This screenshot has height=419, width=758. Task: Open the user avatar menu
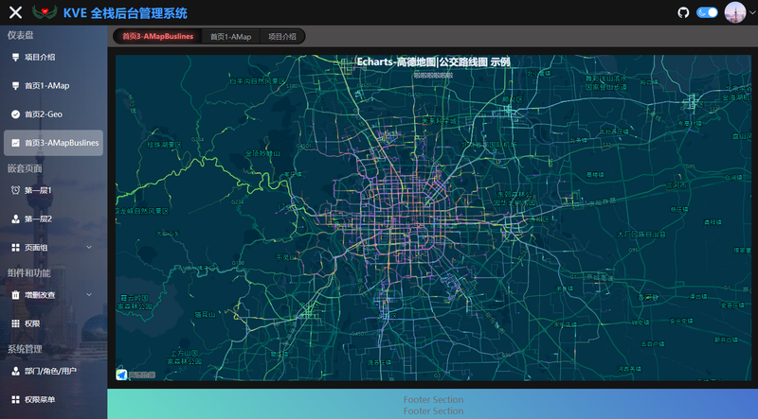735,12
